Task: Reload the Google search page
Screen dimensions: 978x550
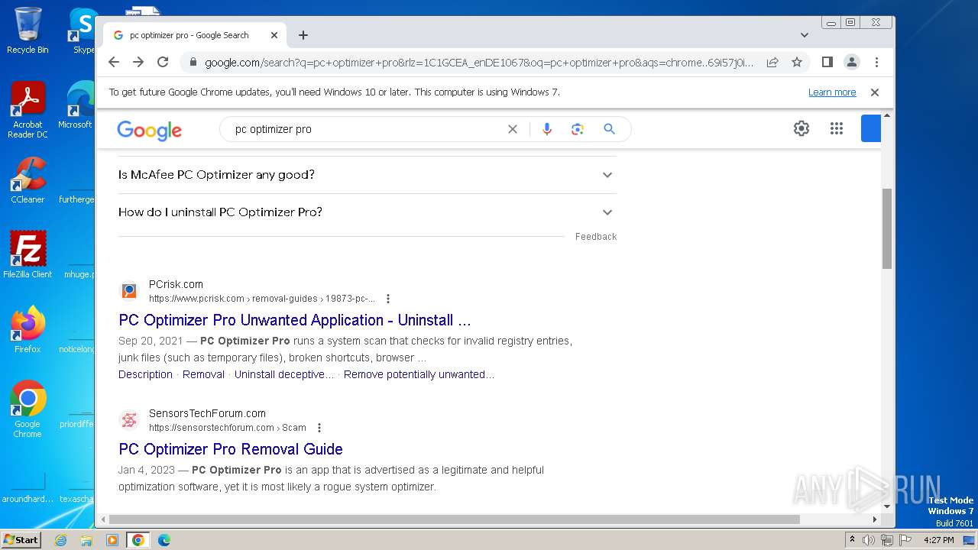Action: [163, 62]
